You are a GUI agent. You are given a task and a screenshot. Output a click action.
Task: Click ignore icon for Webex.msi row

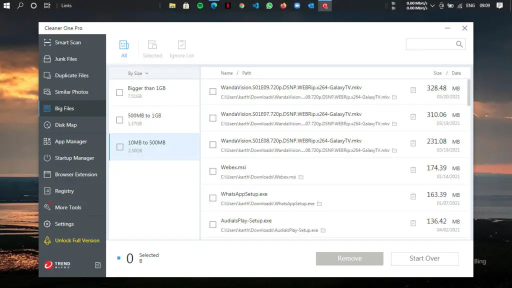[x=413, y=170]
